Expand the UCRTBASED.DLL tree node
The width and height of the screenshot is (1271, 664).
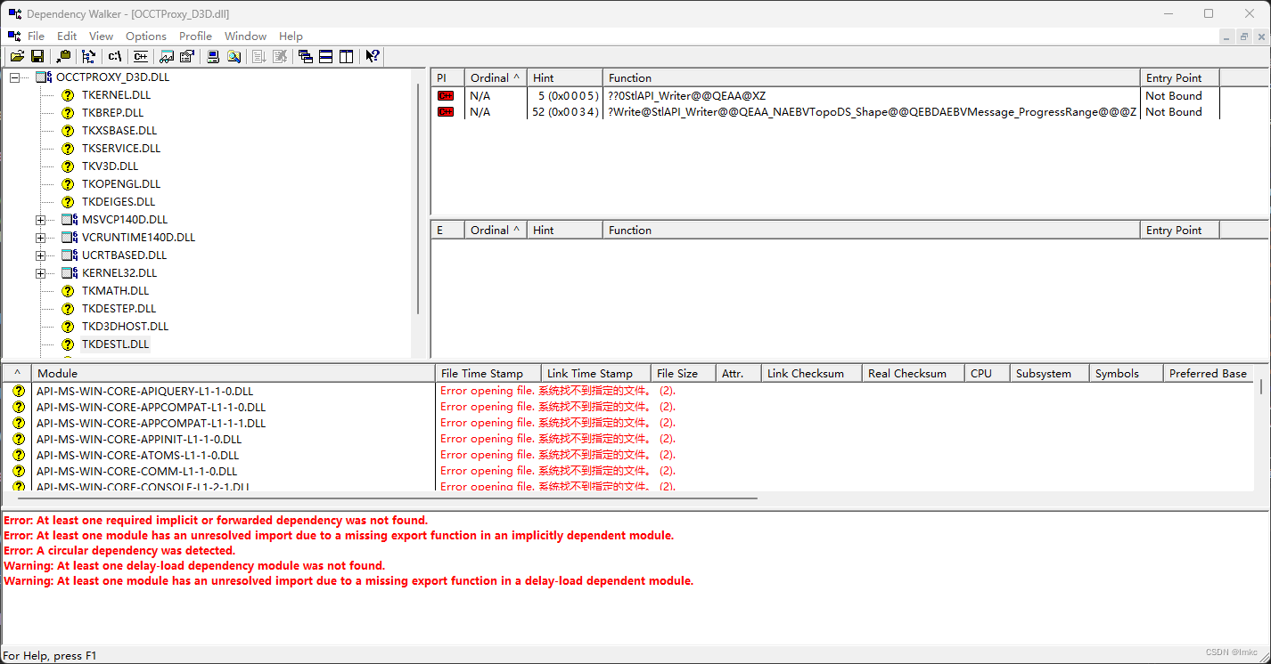pyautogui.click(x=40, y=255)
